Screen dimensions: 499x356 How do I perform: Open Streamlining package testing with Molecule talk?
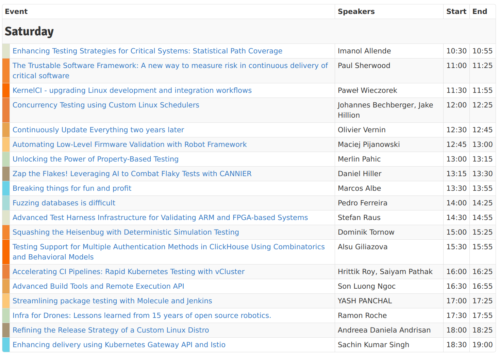point(112,301)
